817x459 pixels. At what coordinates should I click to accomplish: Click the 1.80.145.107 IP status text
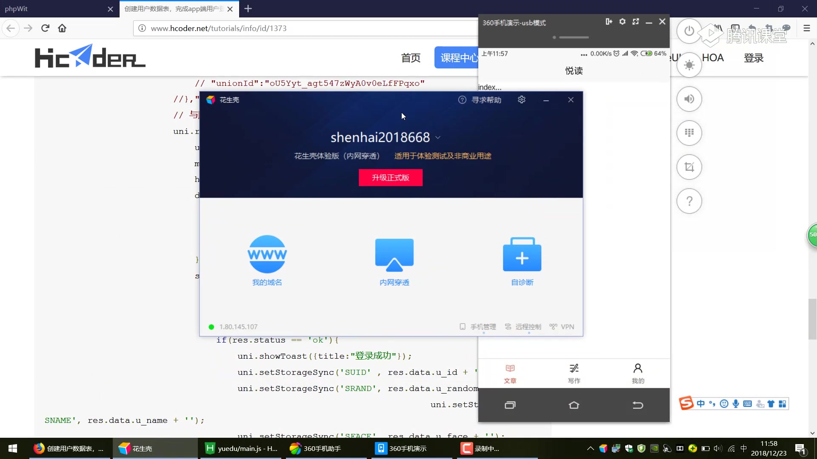pyautogui.click(x=238, y=327)
